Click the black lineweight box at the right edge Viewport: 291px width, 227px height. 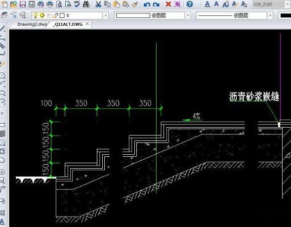(286, 16)
